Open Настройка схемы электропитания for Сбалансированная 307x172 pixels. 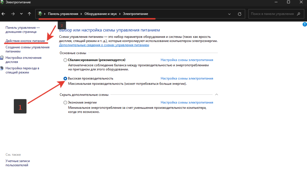[x=187, y=60]
